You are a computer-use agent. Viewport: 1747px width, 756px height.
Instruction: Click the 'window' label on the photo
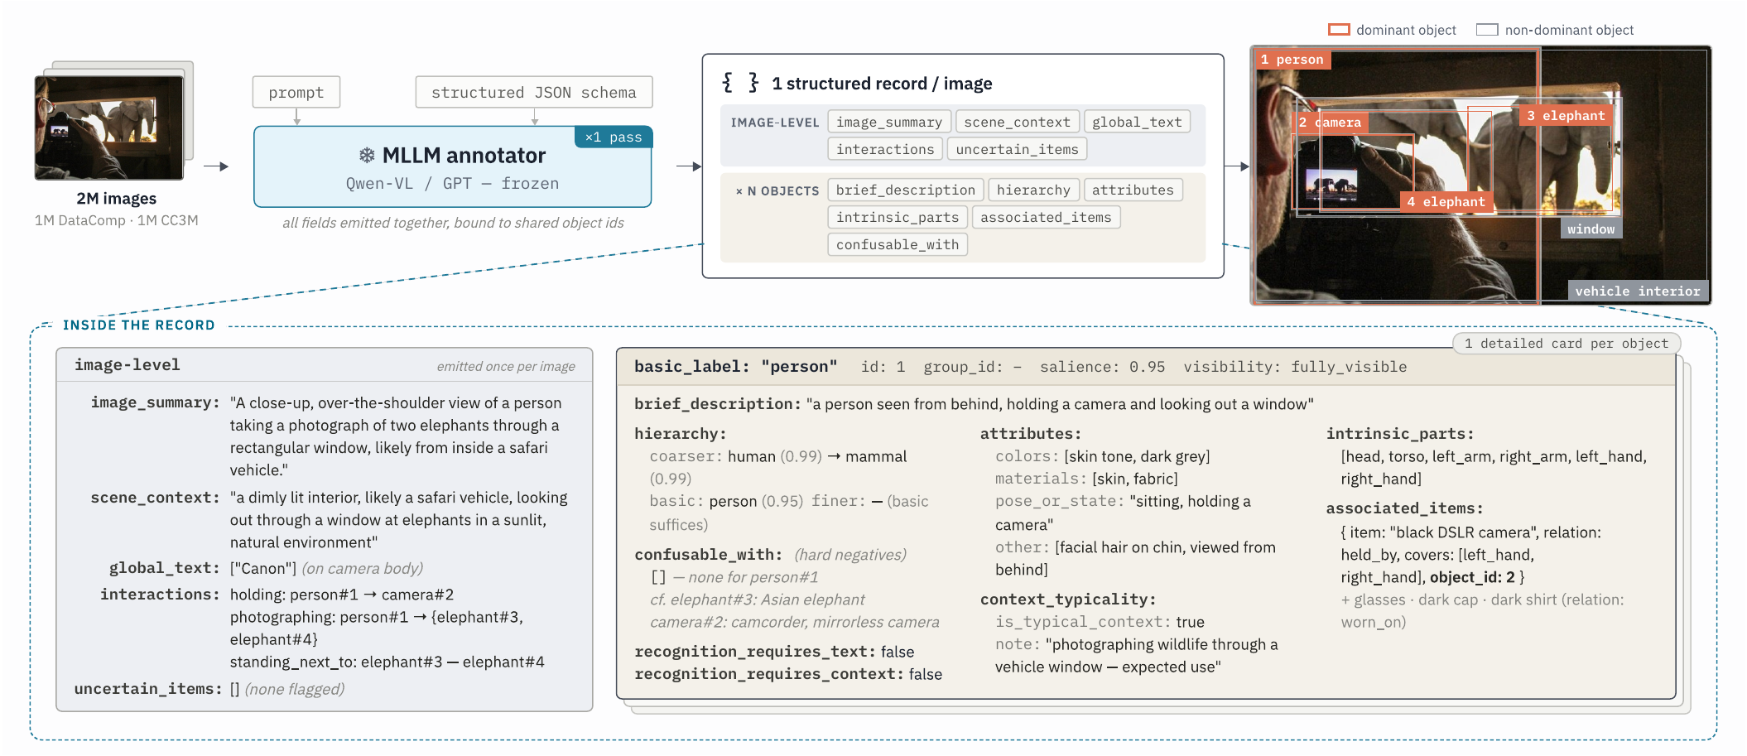tap(1591, 229)
